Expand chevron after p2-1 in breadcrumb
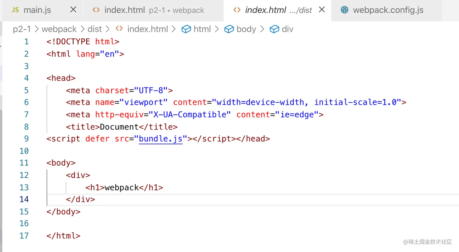Screen dimensions: 459x252 tap(36, 29)
